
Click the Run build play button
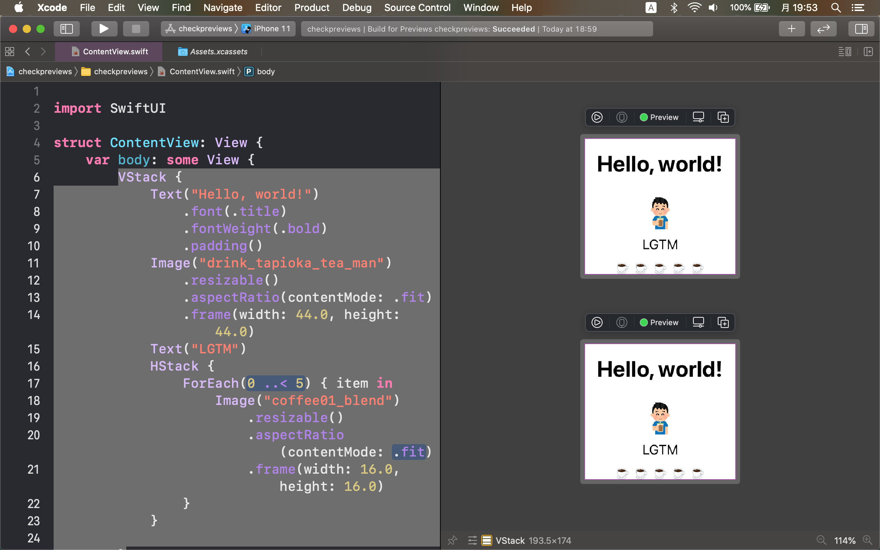point(104,29)
